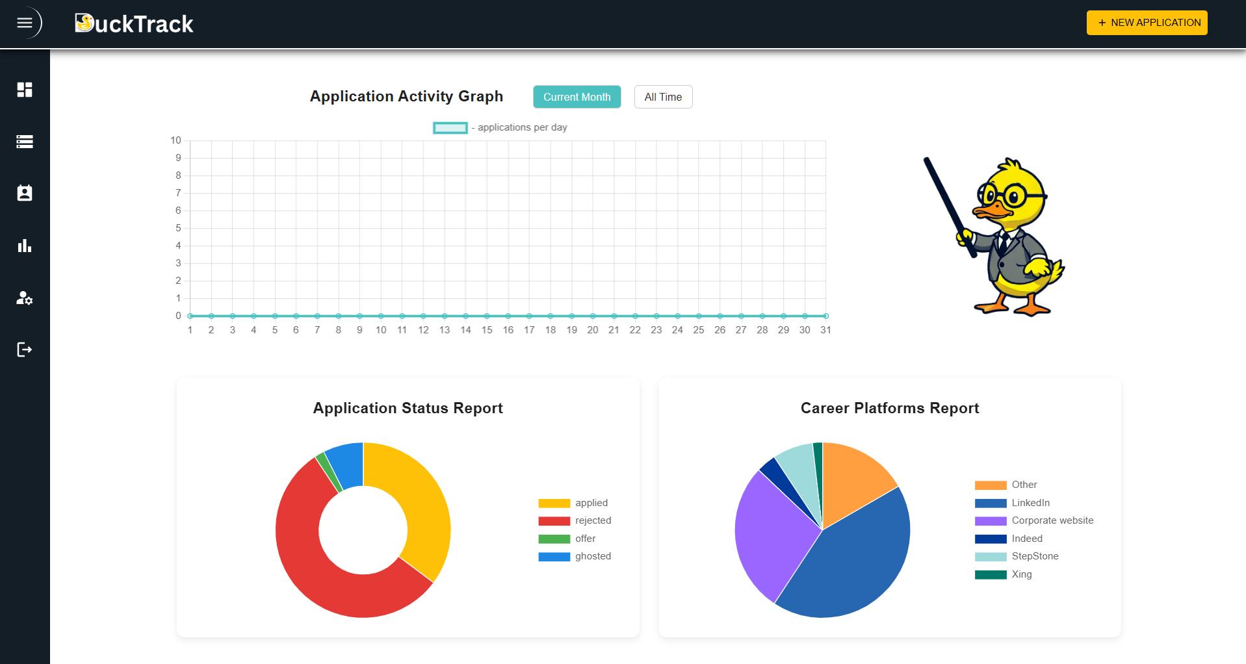
Task: Select the applications list icon in sidebar
Action: pyautogui.click(x=25, y=141)
